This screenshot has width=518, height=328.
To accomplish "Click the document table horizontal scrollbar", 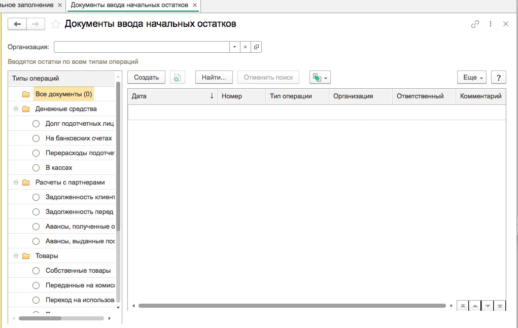I will tap(292, 306).
